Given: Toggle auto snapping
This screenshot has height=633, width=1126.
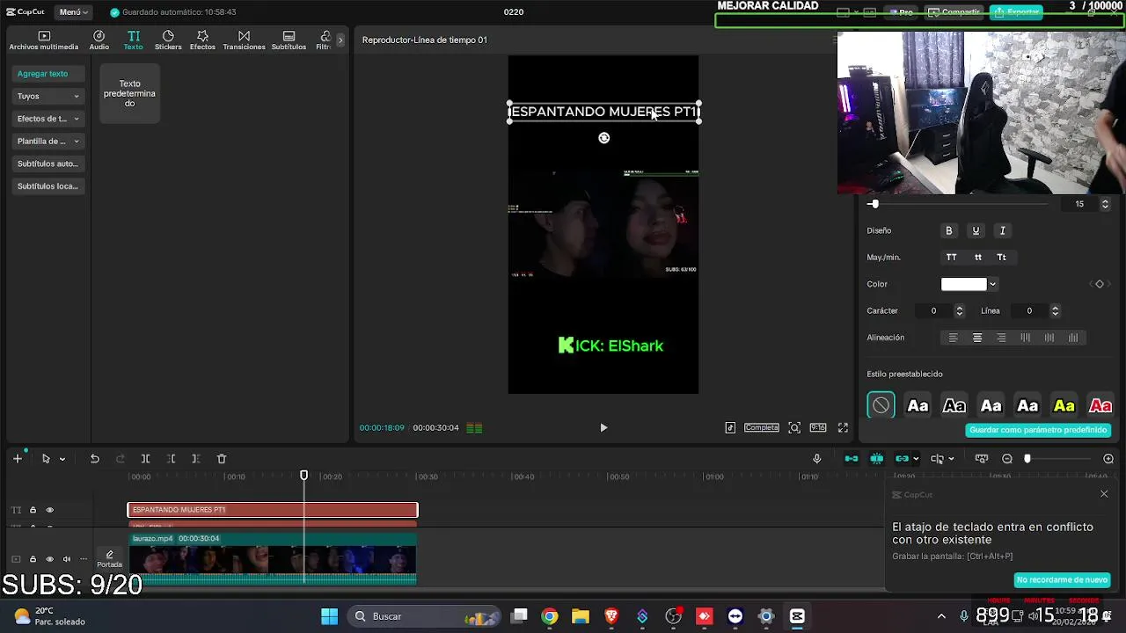Looking at the screenshot, I should 877,459.
